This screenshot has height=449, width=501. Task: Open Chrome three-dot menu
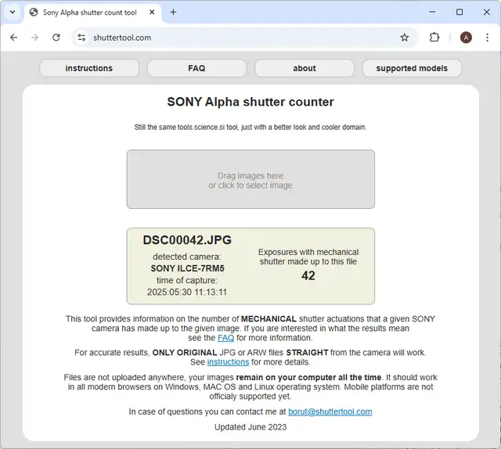click(x=487, y=38)
